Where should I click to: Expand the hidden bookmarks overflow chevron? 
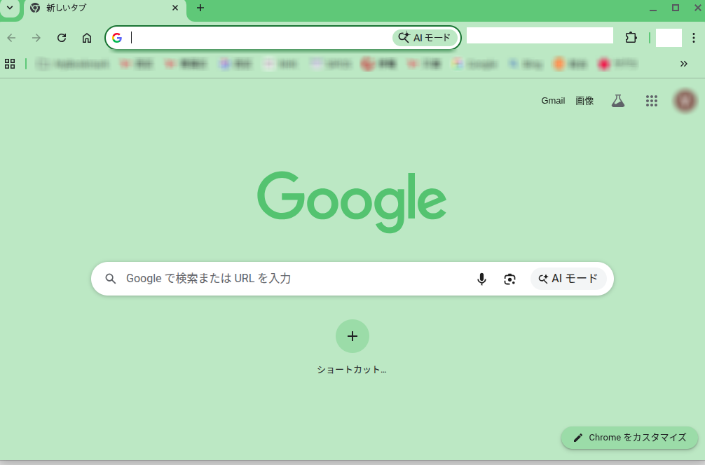683,64
